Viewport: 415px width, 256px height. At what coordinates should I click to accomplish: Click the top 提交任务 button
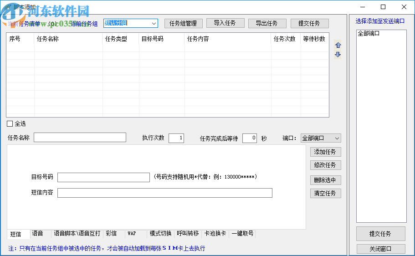309,23
